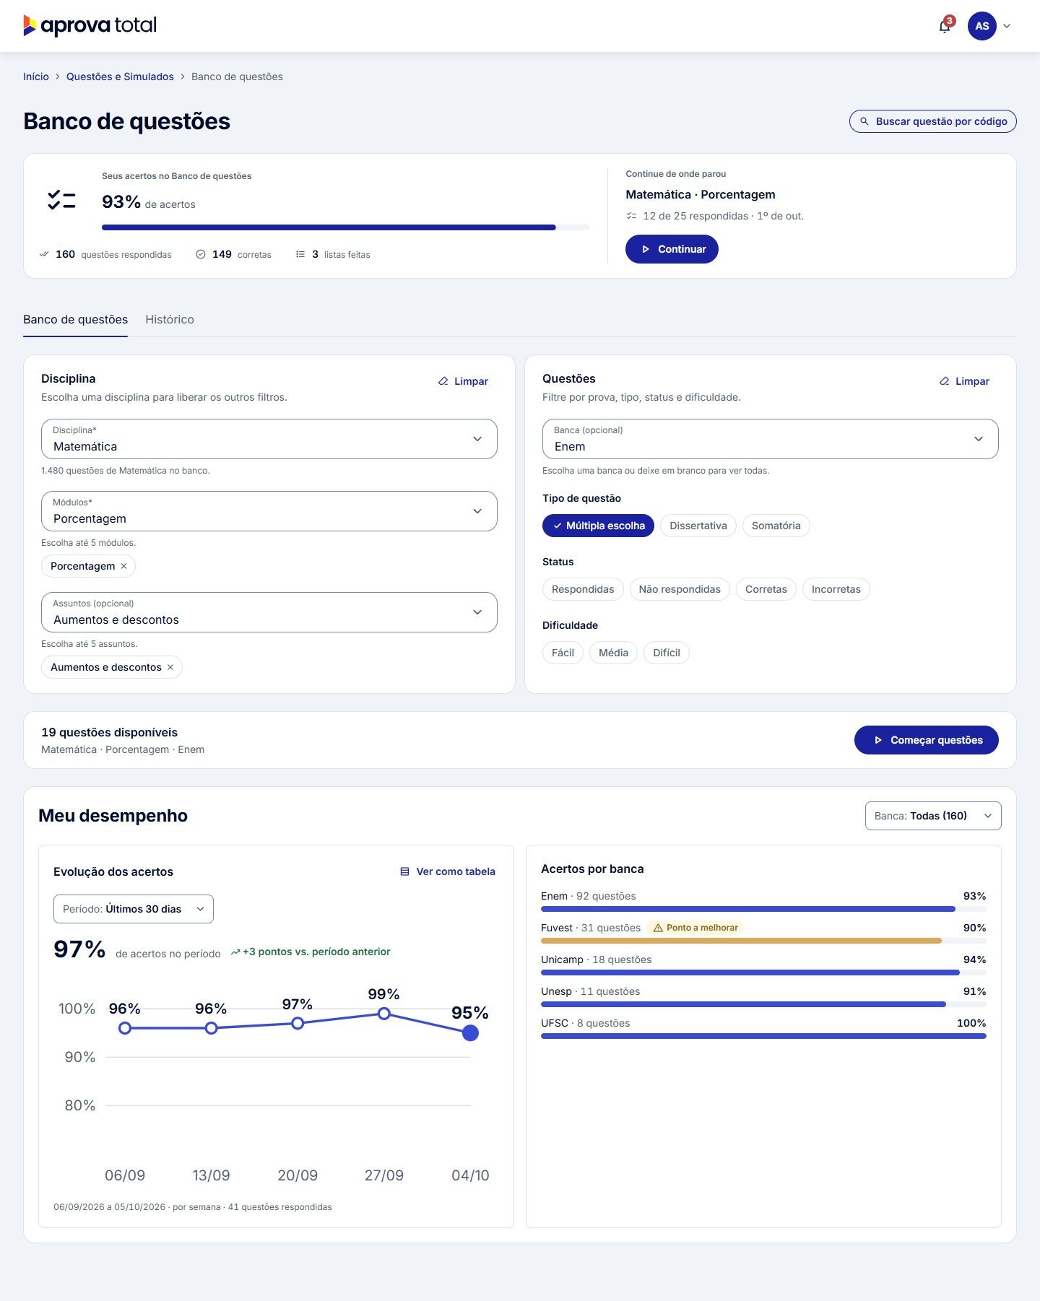Click the 04/10 data point on the chart
Screen dimensions: 1040x1301
pyautogui.click(x=470, y=1033)
